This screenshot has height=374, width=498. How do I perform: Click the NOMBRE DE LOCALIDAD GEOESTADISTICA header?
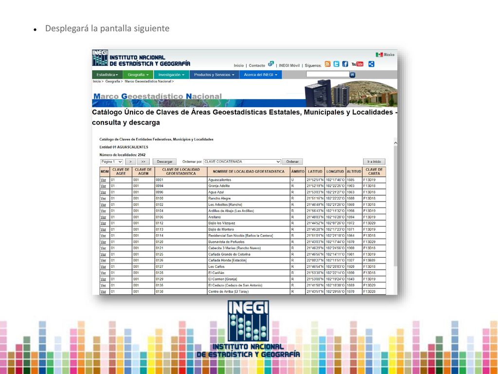click(249, 171)
